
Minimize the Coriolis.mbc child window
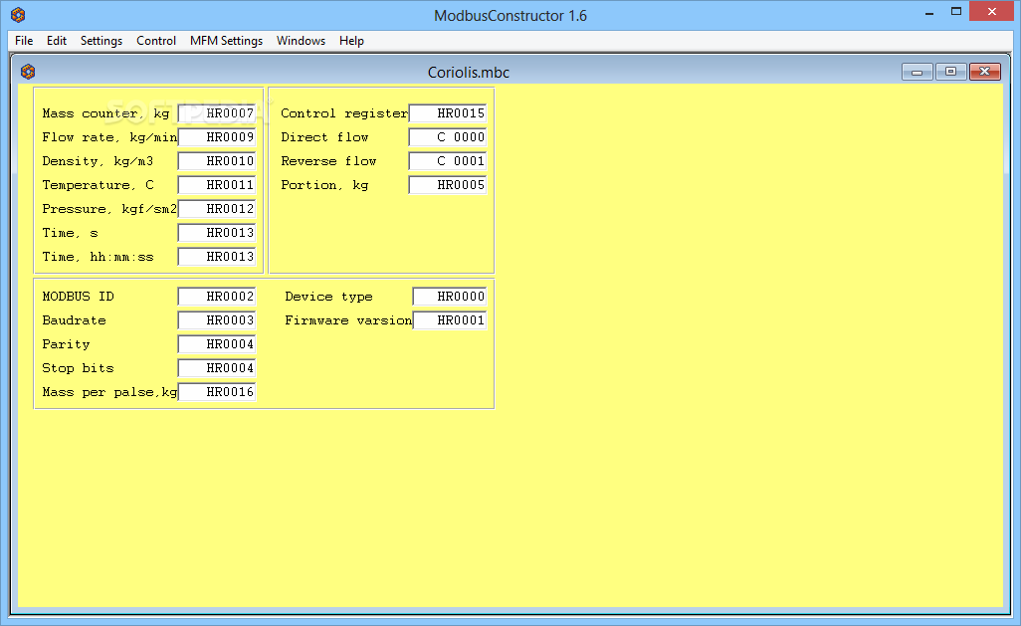pos(918,72)
